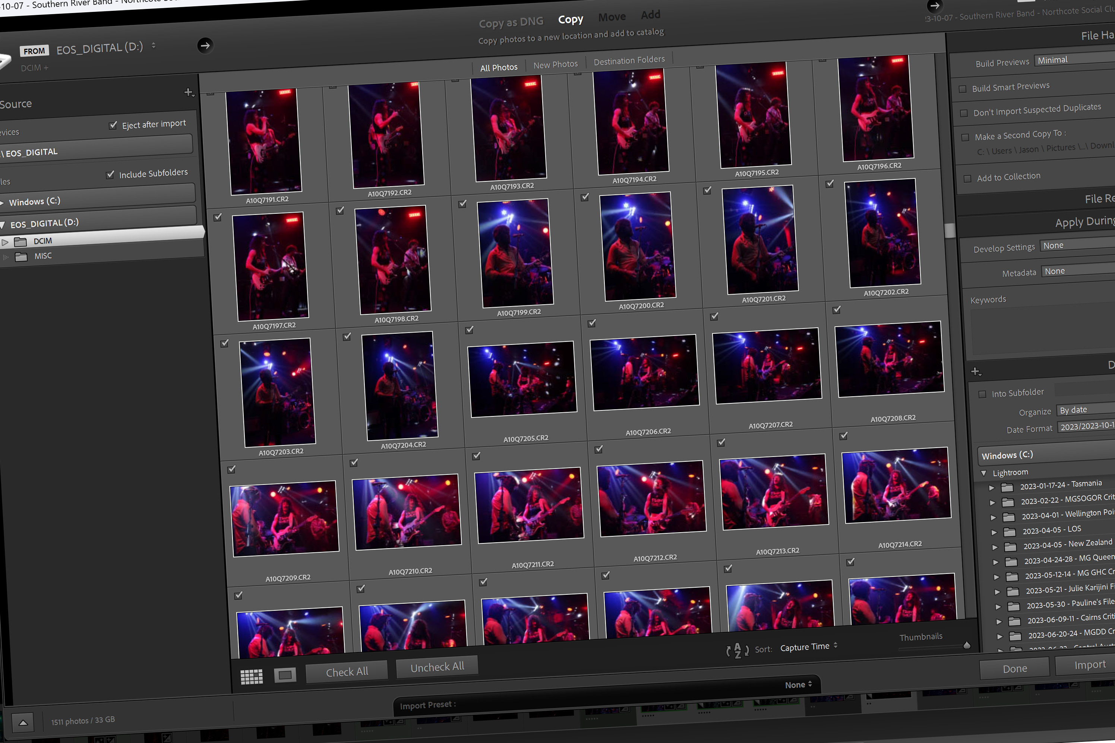
Task: Click Check All button
Action: pos(347,671)
